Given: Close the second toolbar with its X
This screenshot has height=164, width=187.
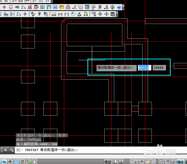Looking at the screenshot, I should coord(117,13).
